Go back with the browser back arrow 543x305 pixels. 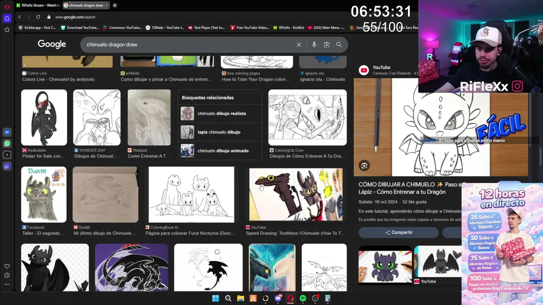point(20,17)
